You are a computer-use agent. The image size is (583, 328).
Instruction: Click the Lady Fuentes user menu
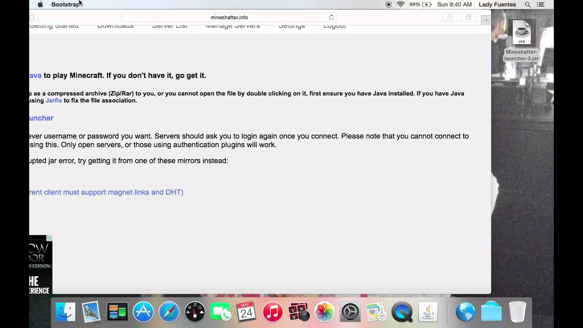tap(497, 5)
